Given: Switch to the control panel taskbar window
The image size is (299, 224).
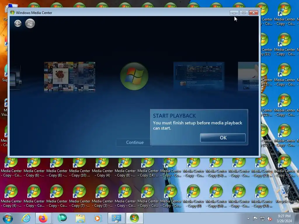Looking at the screenshot, I should pos(117,218).
